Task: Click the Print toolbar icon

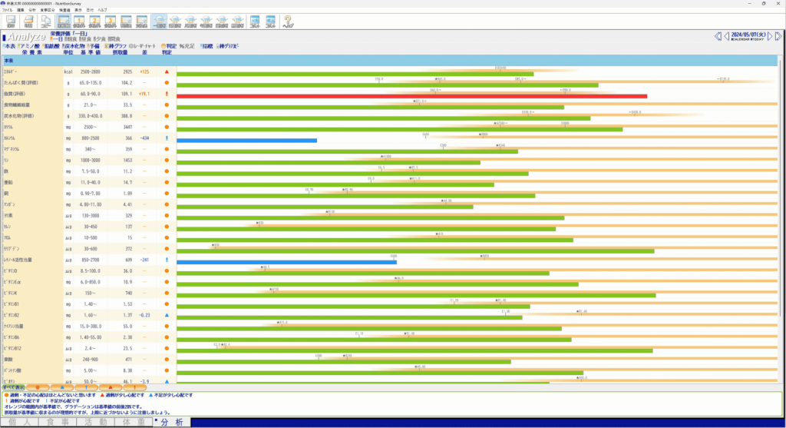Action: click(28, 21)
